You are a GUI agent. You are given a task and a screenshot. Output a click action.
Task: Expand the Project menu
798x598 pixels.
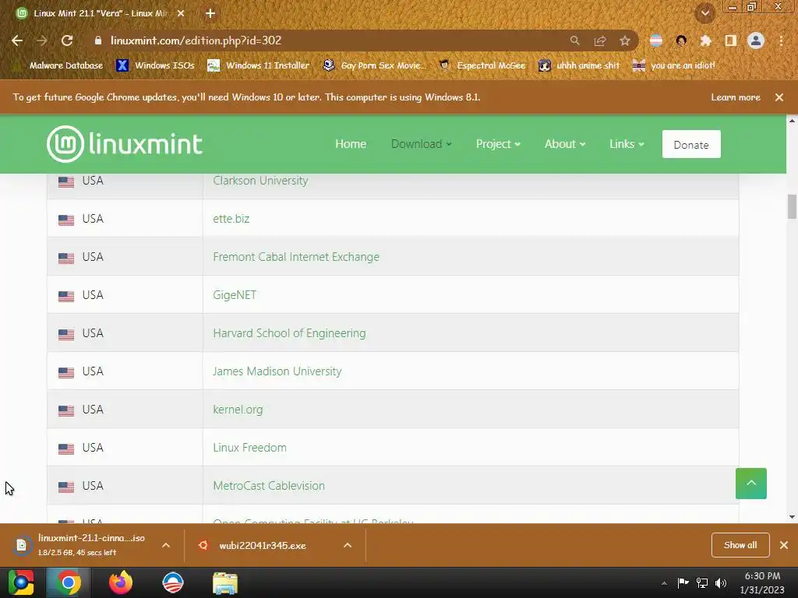(x=498, y=144)
